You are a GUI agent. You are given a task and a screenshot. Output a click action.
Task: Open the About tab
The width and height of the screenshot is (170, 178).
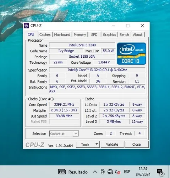138,35
